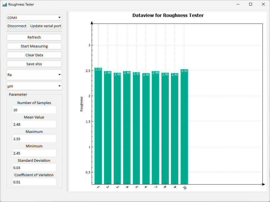This screenshot has height=202, width=270.
Task: Click the Refresh button
Action: pyautogui.click(x=34, y=37)
